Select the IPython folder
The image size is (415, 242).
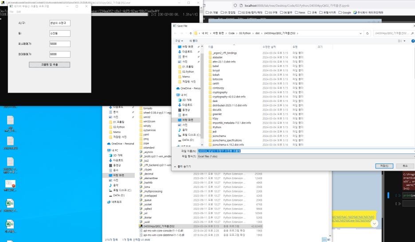(216, 127)
